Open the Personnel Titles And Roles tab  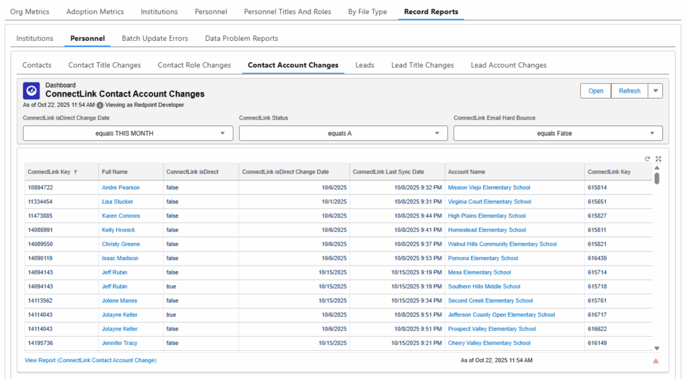tap(287, 12)
